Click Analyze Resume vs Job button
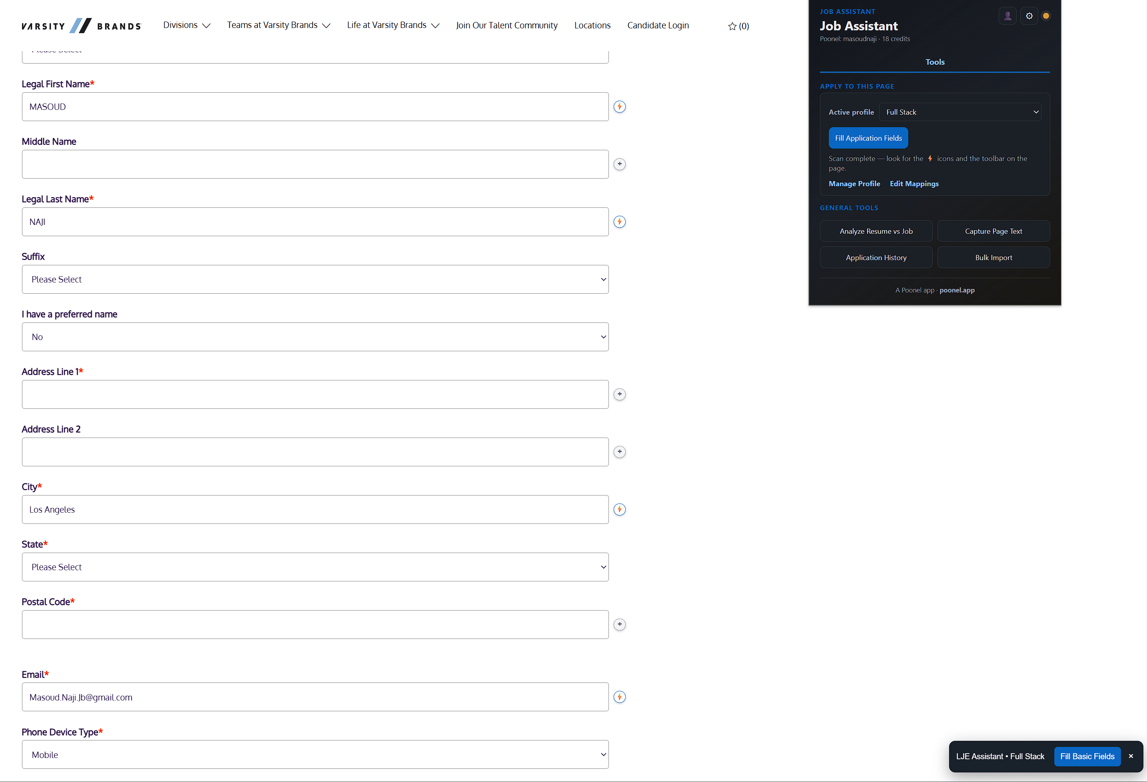Screen dimensions: 1147x782 876,231
